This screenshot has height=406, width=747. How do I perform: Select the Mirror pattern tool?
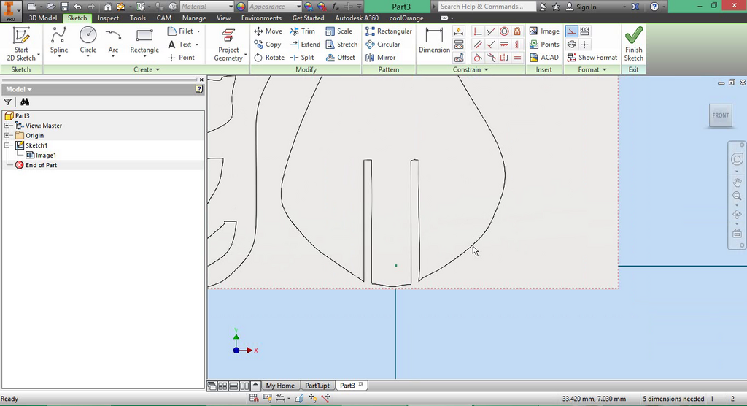click(x=381, y=57)
